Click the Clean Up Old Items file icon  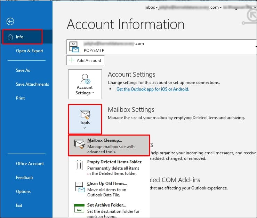pyautogui.click(x=80, y=187)
